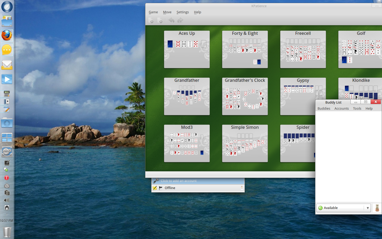The width and height of the screenshot is (382, 239).
Task: Select the Spider game thumbnail
Action: point(298,143)
